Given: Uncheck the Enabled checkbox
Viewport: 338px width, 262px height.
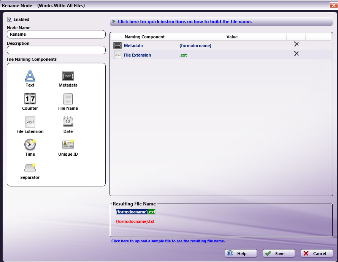Looking at the screenshot, I should 10,19.
